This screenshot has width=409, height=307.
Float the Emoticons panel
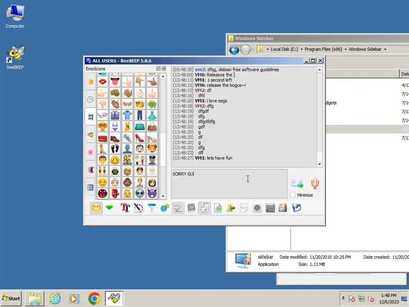point(158,69)
